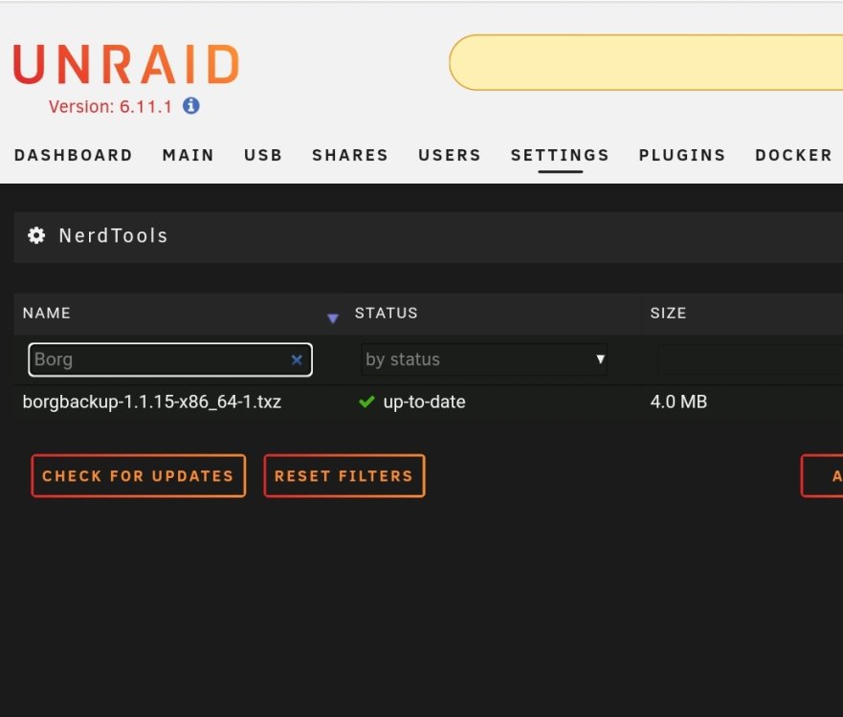Go to the Docker tab
The height and width of the screenshot is (717, 843).
(x=793, y=155)
